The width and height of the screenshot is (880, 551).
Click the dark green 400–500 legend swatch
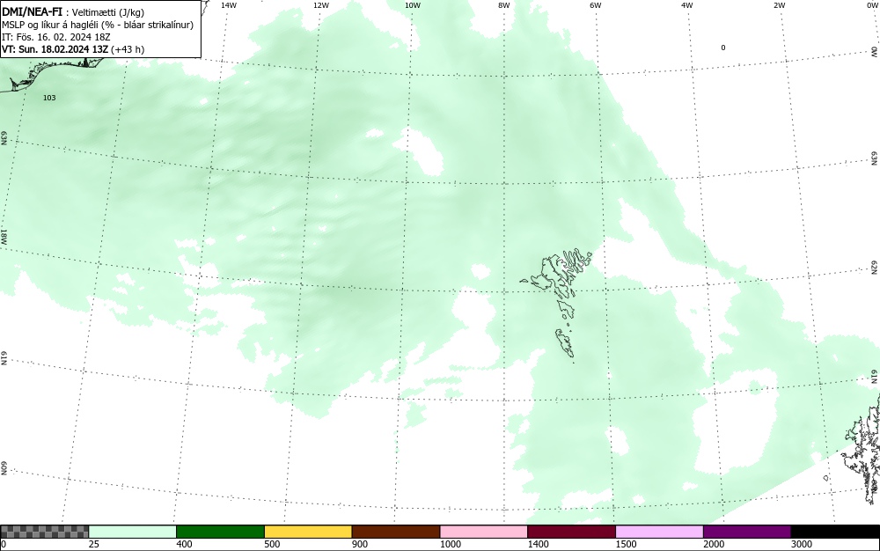pyautogui.click(x=220, y=532)
